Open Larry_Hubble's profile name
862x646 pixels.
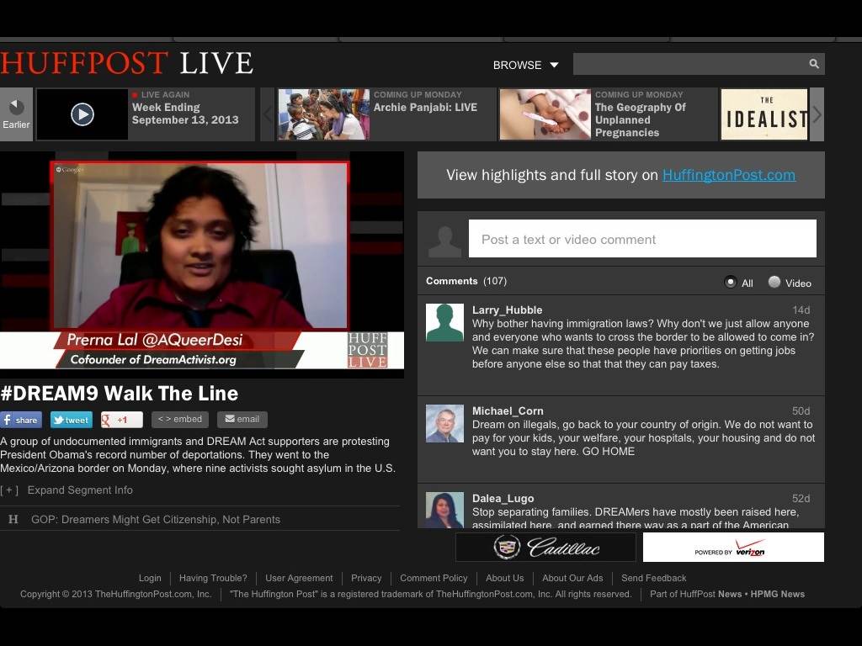tap(507, 310)
